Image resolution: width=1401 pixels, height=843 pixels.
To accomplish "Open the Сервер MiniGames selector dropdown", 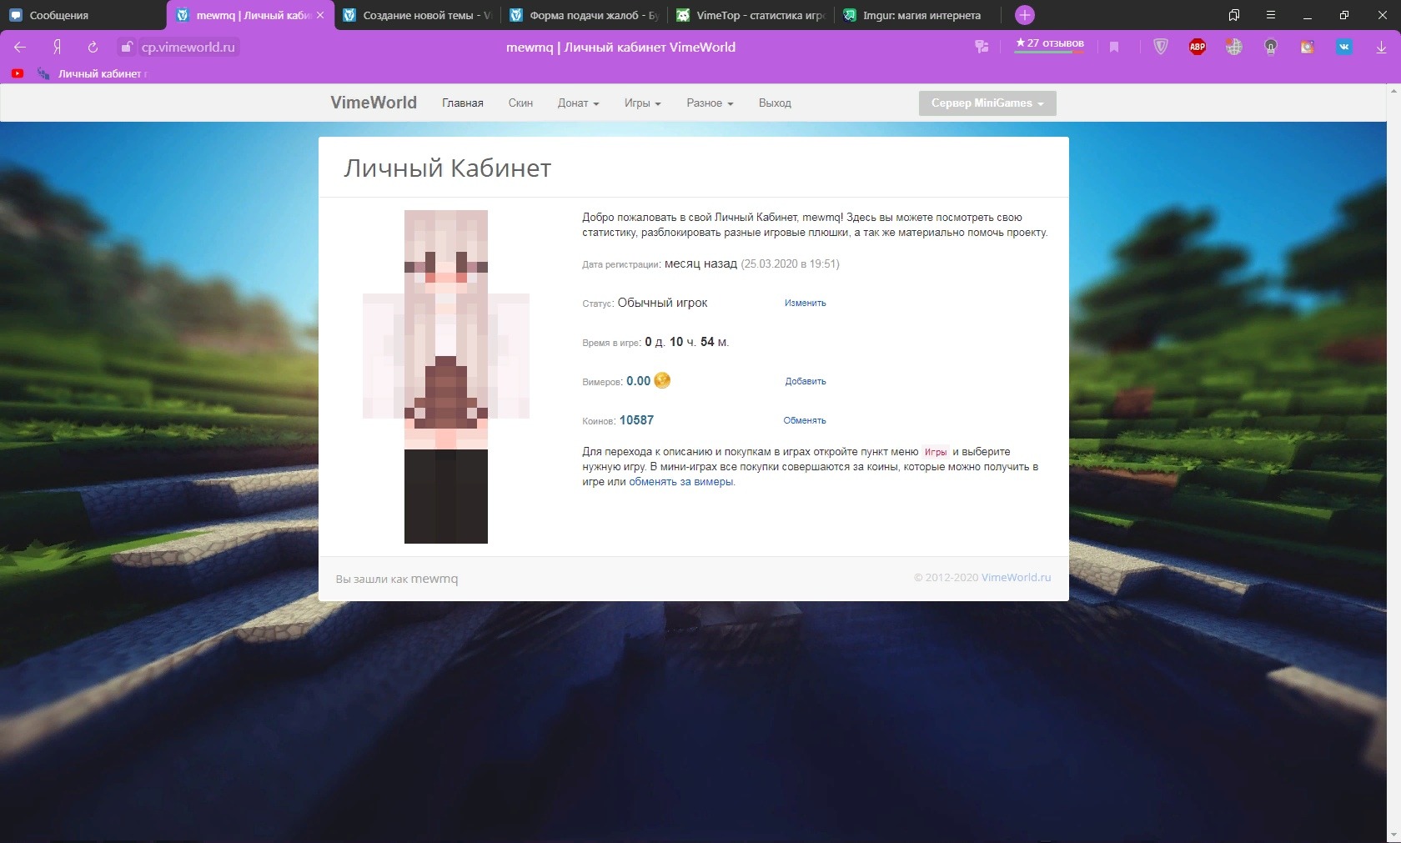I will click(x=987, y=103).
